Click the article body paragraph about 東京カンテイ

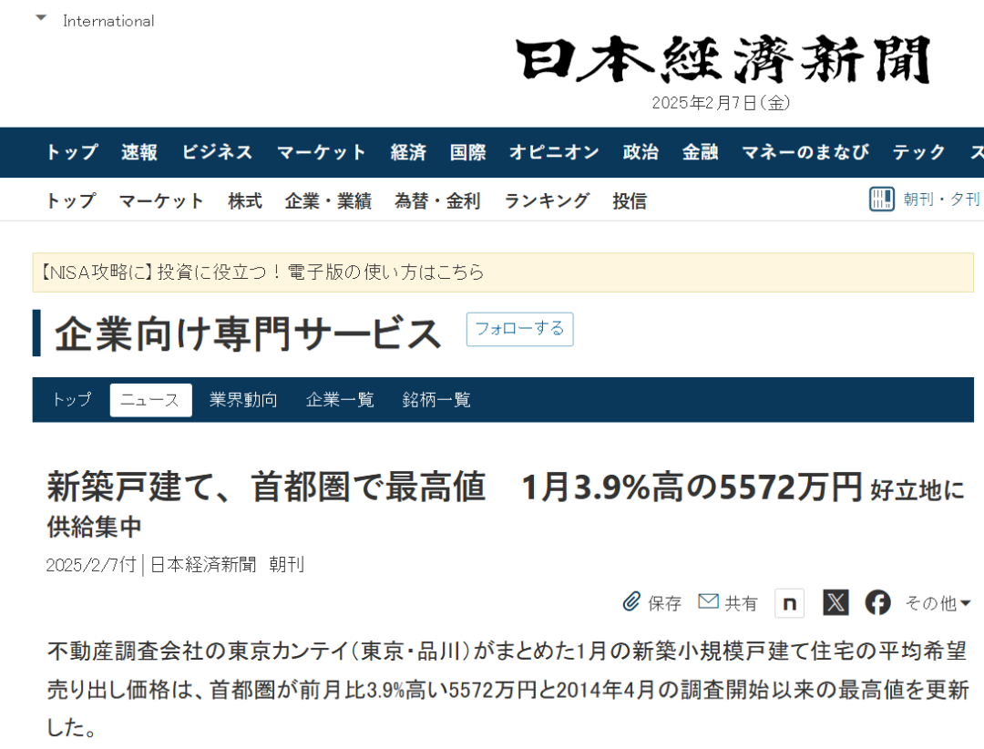coord(507,689)
